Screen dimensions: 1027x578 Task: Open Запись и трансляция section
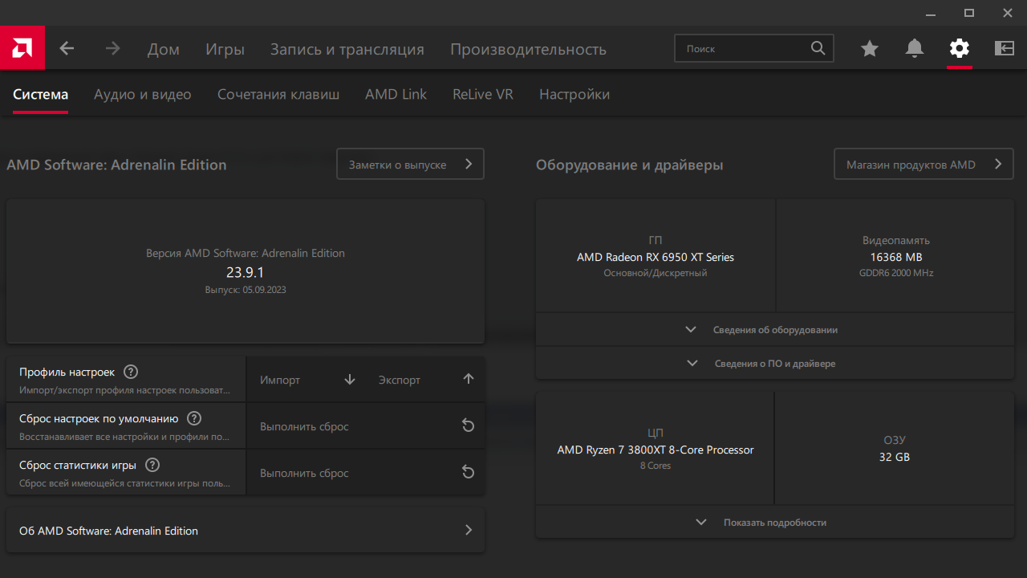(x=347, y=49)
